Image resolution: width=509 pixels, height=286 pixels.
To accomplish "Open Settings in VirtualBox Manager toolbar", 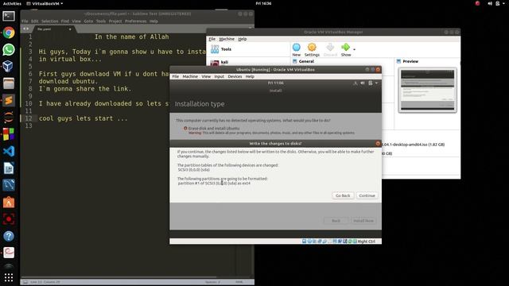I will click(x=312, y=49).
